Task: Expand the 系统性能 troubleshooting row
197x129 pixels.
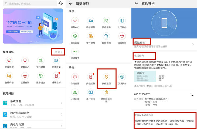Action: point(33,103)
